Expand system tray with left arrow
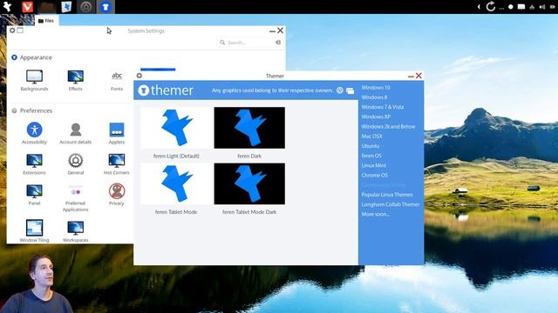This screenshot has height=313, width=558. coord(479,7)
